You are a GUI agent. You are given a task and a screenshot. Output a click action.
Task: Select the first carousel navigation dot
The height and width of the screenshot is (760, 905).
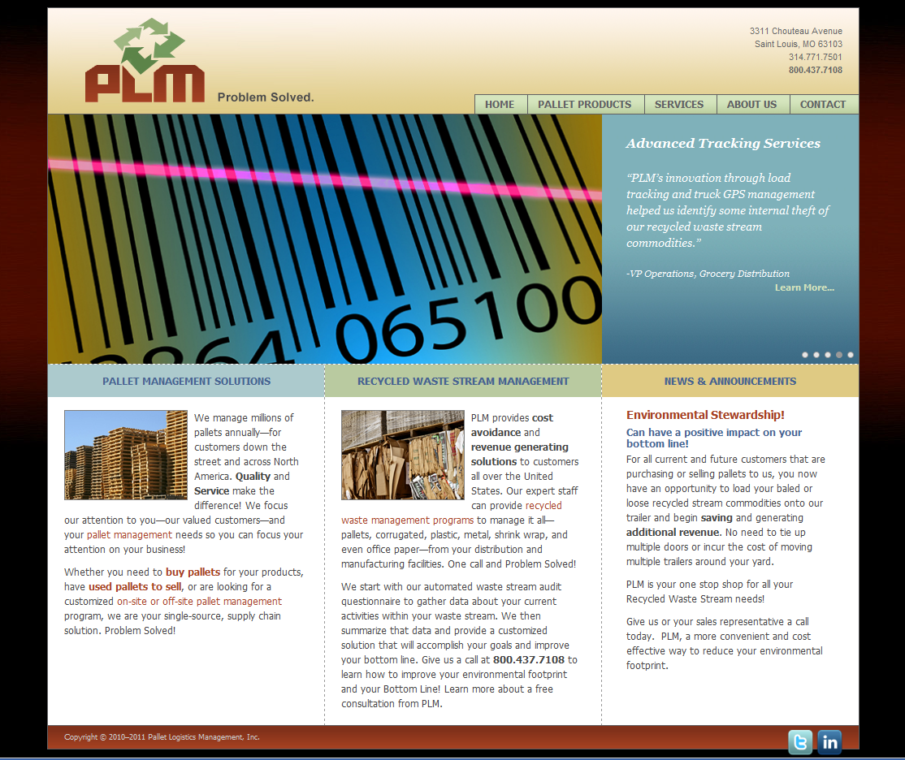coord(805,354)
